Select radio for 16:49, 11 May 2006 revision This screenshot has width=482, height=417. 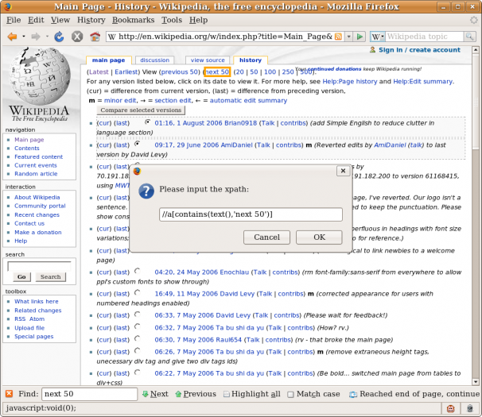pyautogui.click(x=137, y=292)
